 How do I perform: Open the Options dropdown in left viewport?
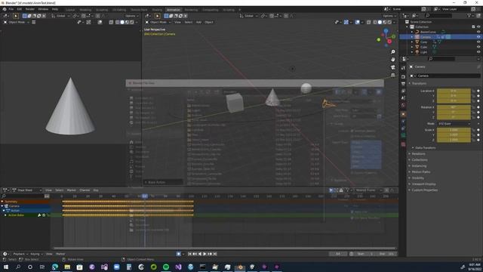tap(131, 16)
